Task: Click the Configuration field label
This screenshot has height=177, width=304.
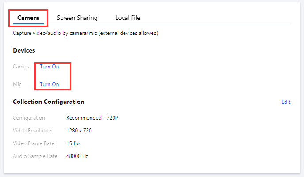Action: (x=29, y=118)
